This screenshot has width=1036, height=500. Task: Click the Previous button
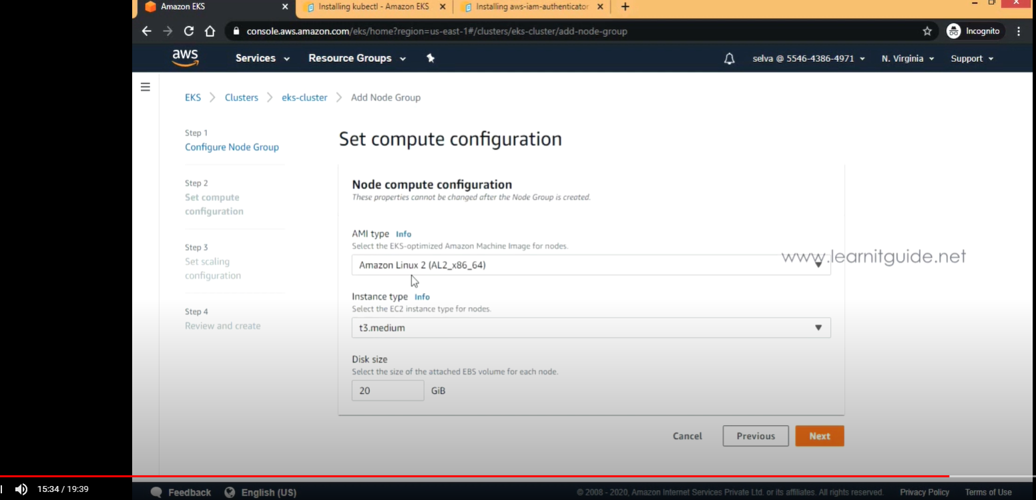[x=756, y=436]
